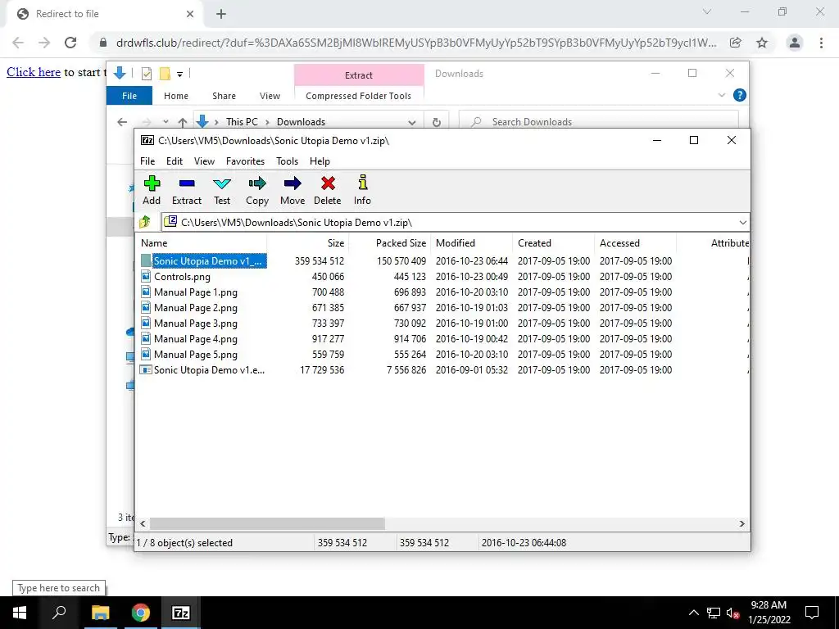Image resolution: width=839 pixels, height=629 pixels.
Task: Click Explorer back arrow
Action: point(122,122)
